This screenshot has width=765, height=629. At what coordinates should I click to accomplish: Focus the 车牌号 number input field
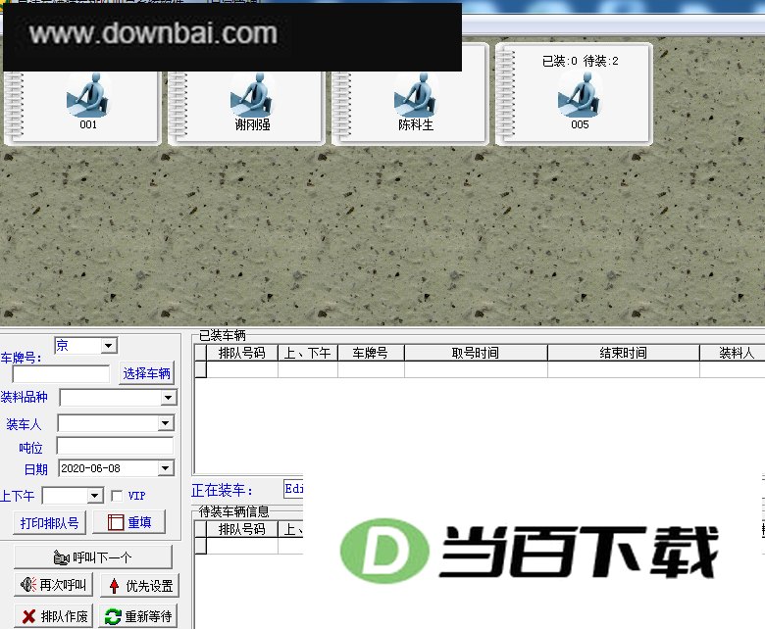point(61,373)
